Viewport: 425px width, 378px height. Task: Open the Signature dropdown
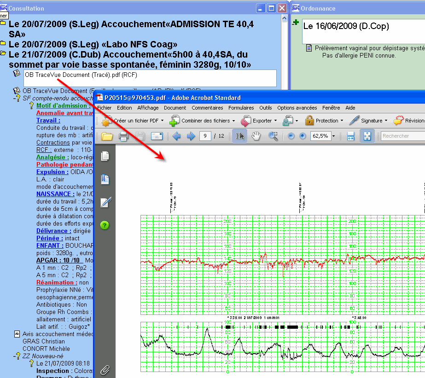click(x=368, y=121)
